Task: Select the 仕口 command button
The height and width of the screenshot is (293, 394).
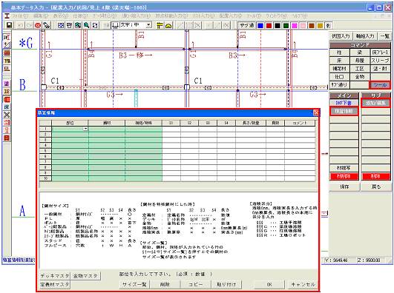Action: 339,77
